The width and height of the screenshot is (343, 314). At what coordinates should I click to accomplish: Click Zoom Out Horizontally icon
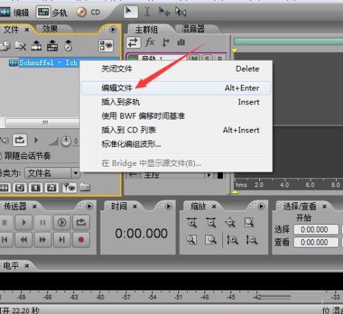[x=211, y=222]
